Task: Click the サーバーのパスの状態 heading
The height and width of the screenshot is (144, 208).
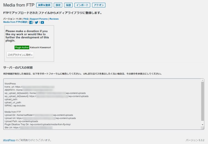Action: click(x=18, y=68)
